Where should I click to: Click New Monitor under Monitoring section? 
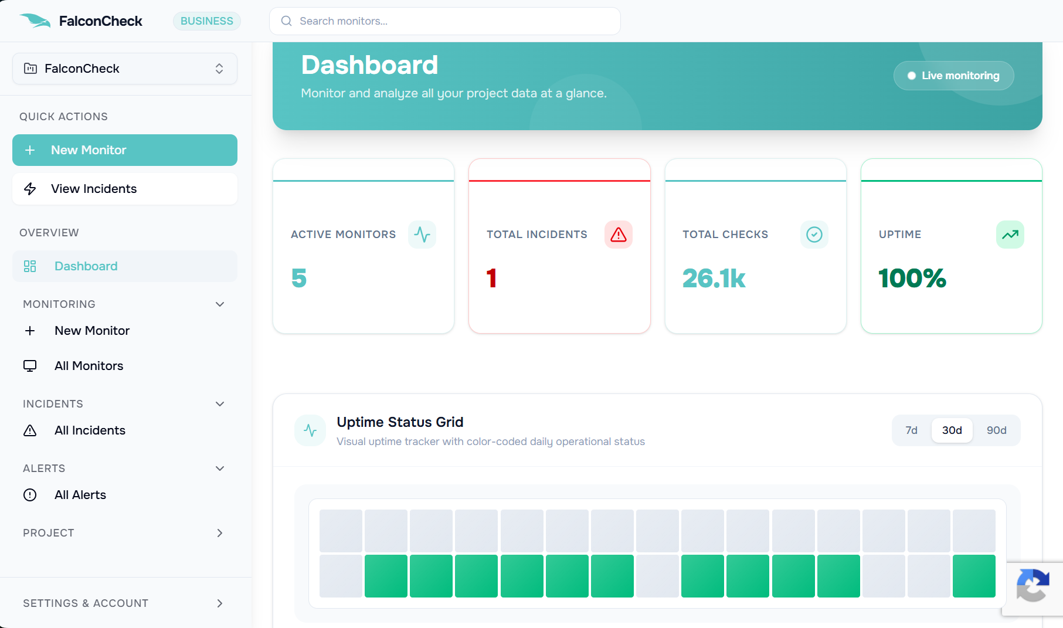pyautogui.click(x=125, y=331)
